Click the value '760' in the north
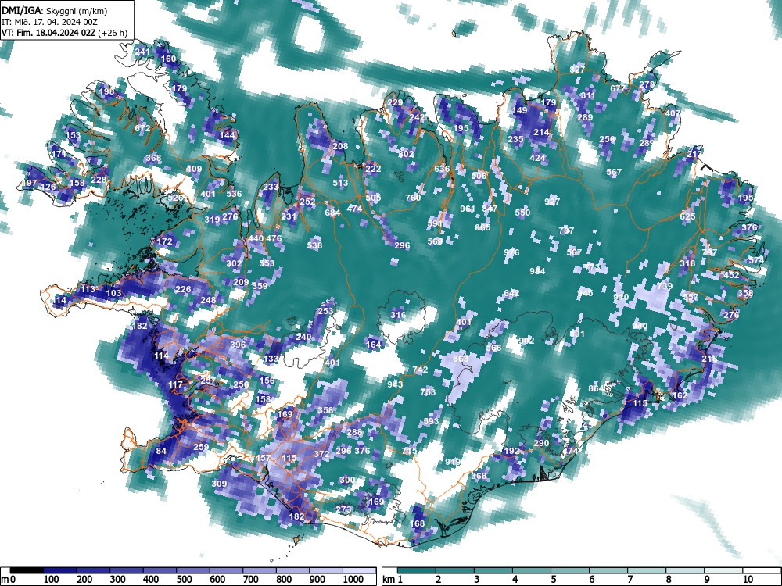Image resolution: width=782 pixels, height=586 pixels. (413, 198)
